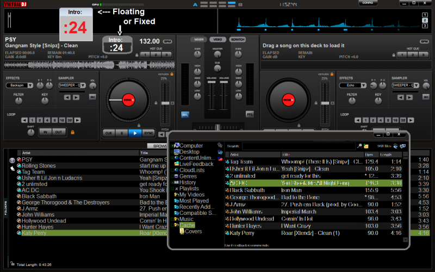This screenshot has height=272, width=435.
Task: Click the blue side icon right of Desktop
Action: coord(220,152)
